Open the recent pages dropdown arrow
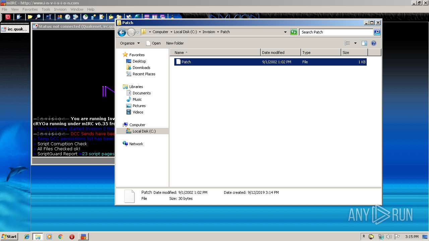 point(137,32)
